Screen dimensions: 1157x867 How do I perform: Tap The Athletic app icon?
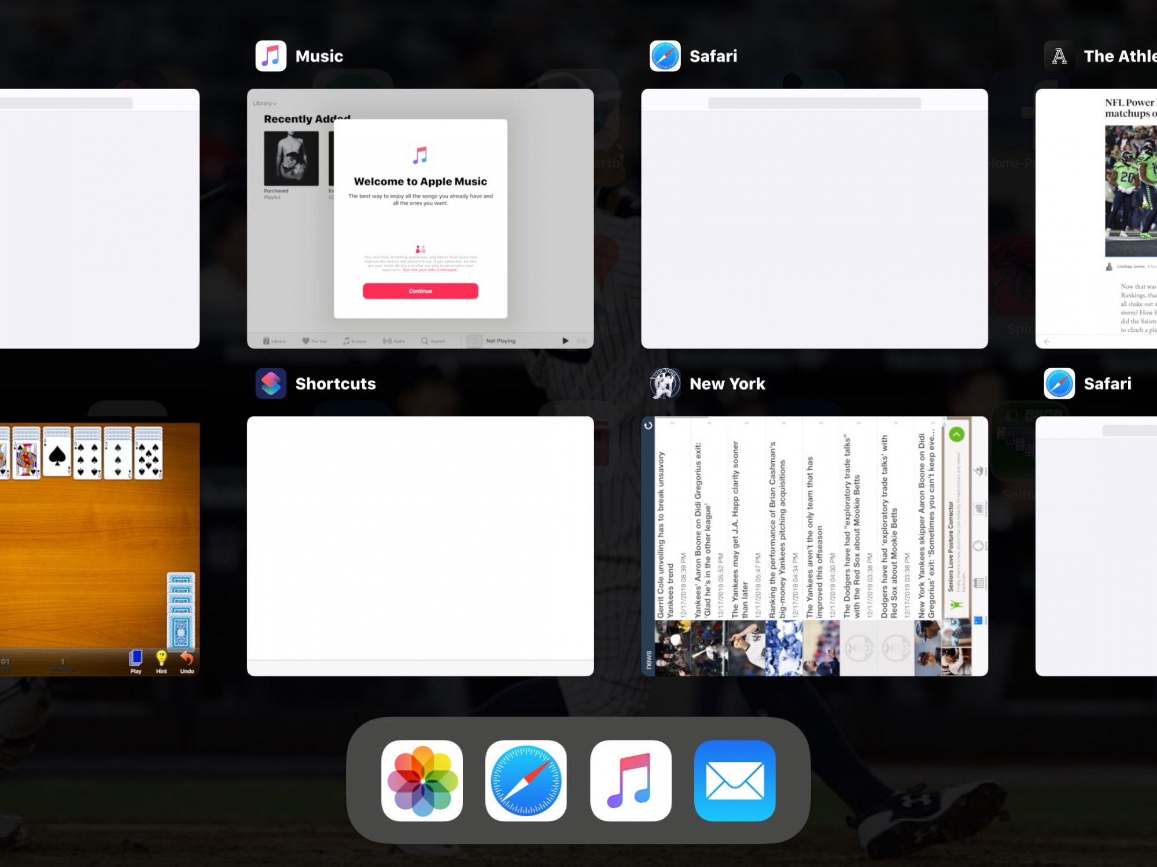point(1059,56)
